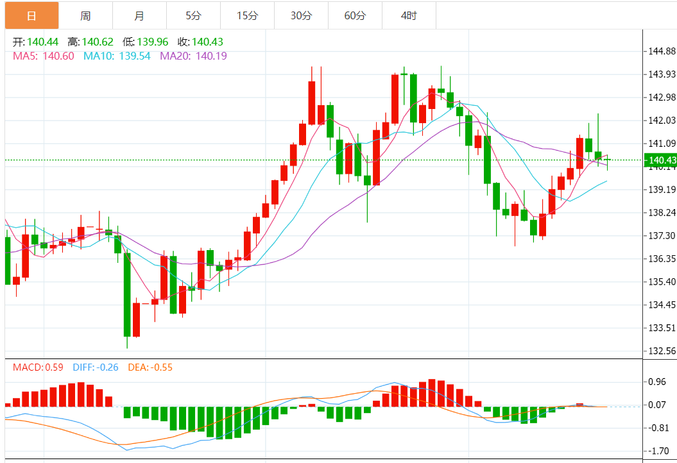Switch to the weekly 周 tab
The width and height of the screenshot is (677, 463).
85,15
